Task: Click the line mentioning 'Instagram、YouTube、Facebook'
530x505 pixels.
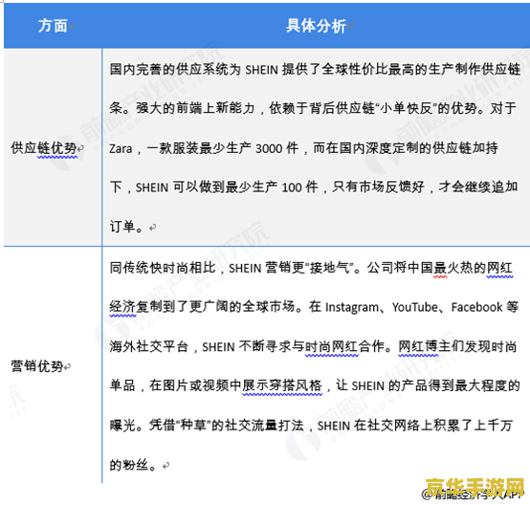Action: pos(314,307)
